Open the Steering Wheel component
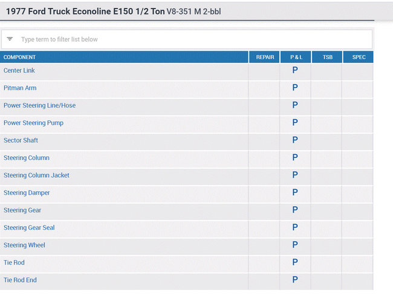The height and width of the screenshot is (299, 393). (x=24, y=245)
